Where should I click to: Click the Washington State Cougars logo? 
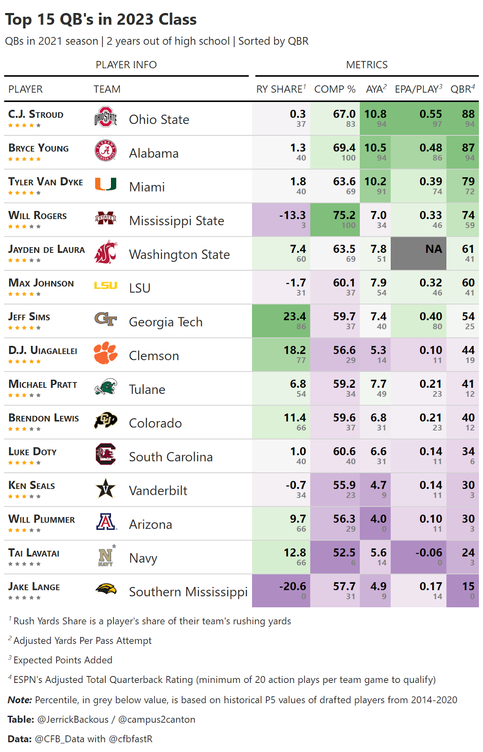[x=106, y=252]
